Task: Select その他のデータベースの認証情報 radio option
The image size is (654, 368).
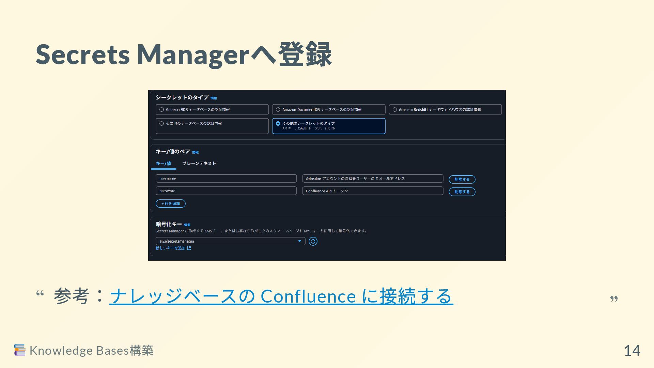Action: (162, 124)
